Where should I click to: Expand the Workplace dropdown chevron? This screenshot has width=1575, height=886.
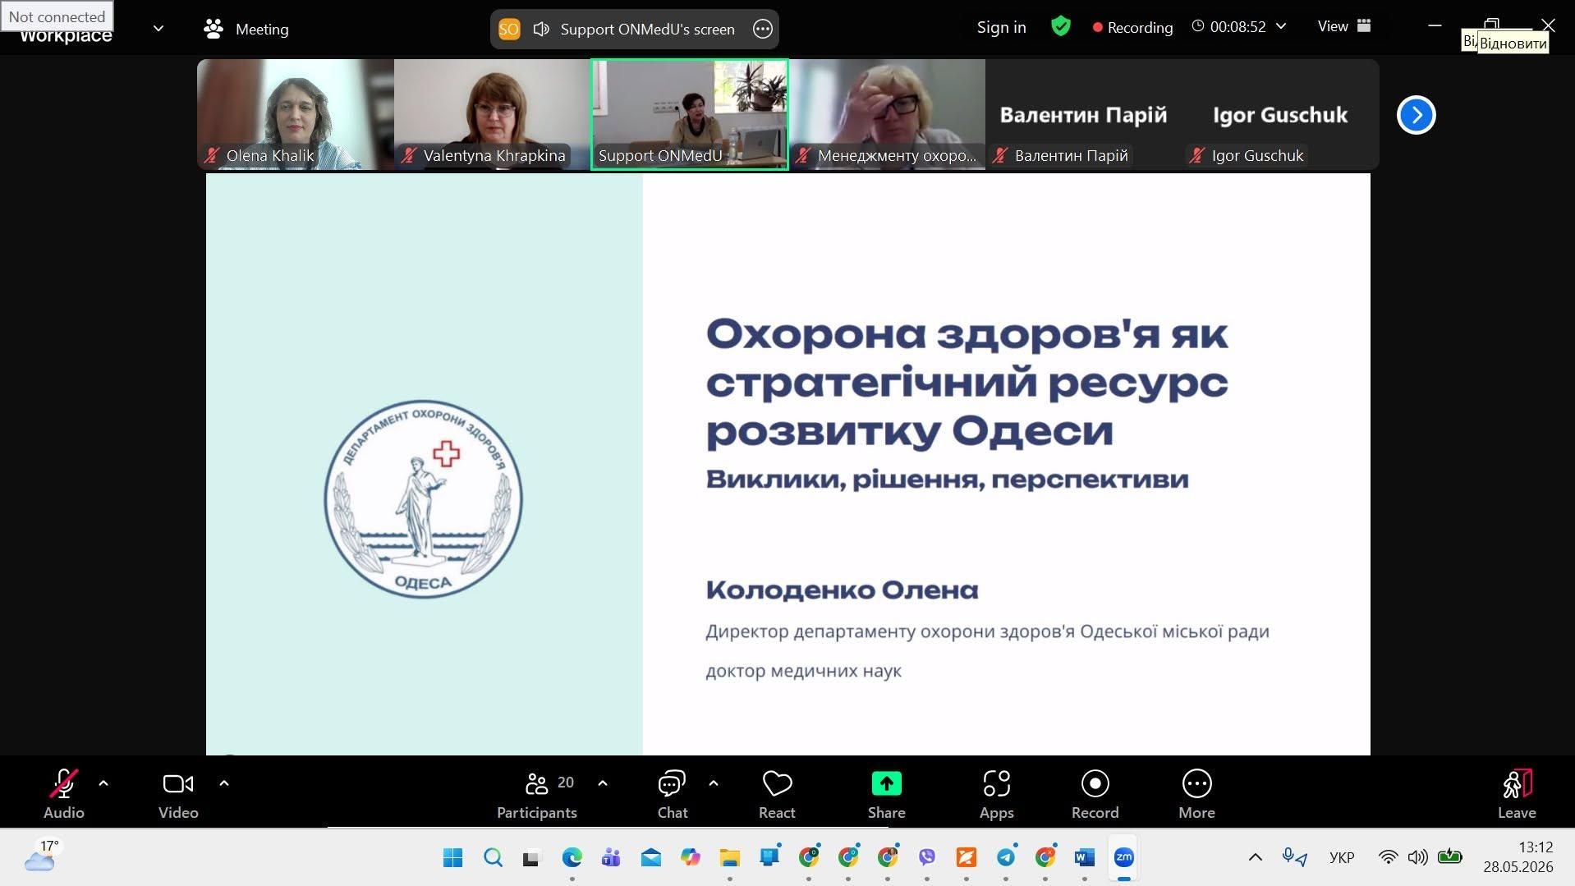(158, 29)
